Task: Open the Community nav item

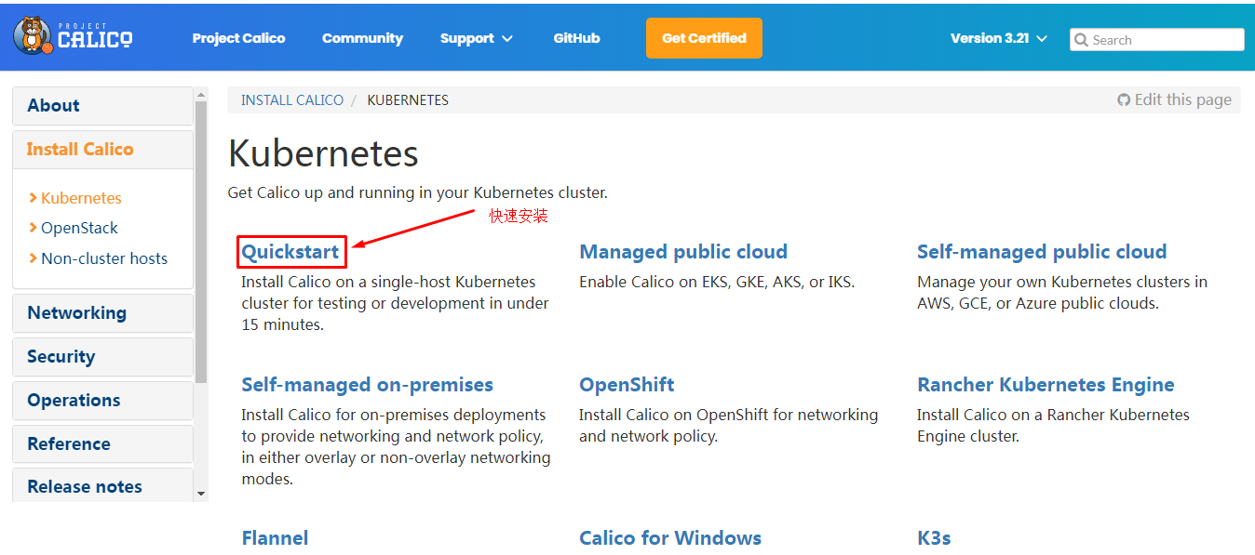Action: pos(362,38)
